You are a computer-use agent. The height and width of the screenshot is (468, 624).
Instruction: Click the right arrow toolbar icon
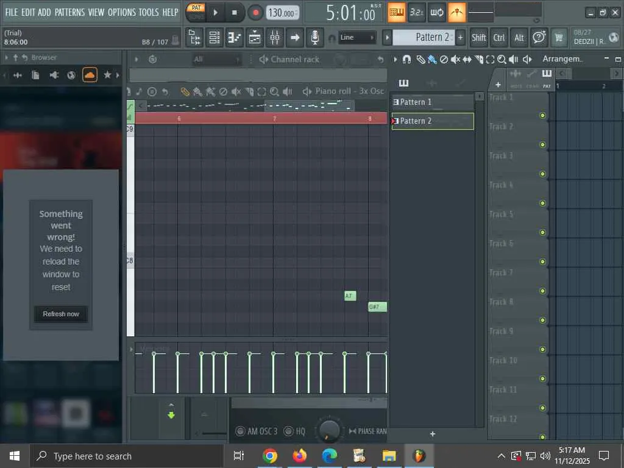coord(295,38)
